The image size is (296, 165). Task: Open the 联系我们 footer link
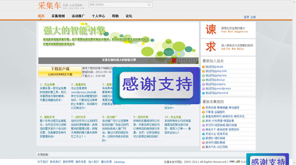coord(55,162)
